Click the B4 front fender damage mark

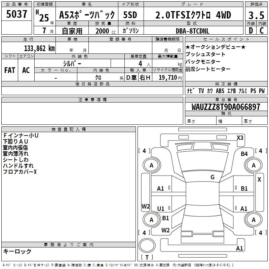click(244, 154)
